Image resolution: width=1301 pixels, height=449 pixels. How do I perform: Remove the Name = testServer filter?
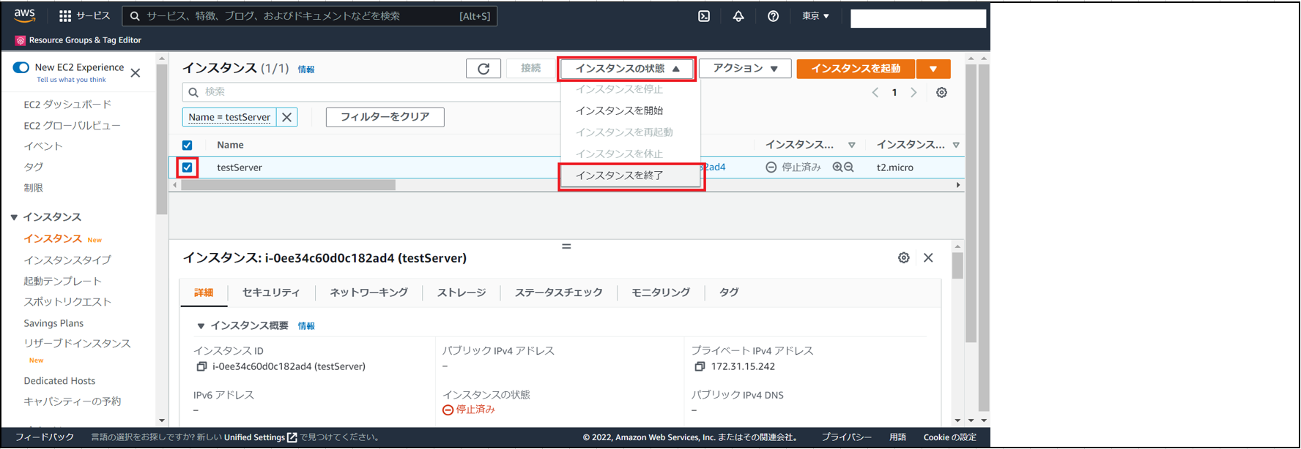pos(287,117)
